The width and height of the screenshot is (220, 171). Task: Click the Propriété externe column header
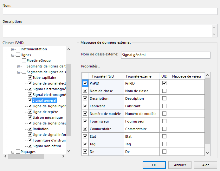[139, 76]
